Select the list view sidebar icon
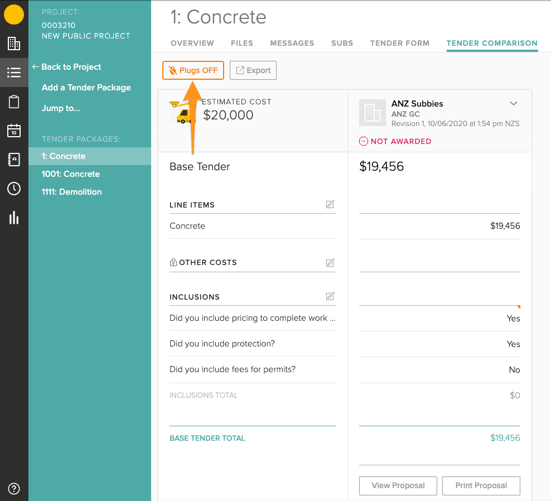Image resolution: width=551 pixels, height=501 pixels. [x=14, y=73]
